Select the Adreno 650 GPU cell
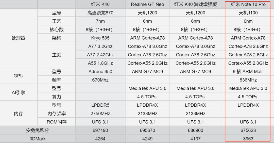This screenshot has width=274, height=143. click(x=100, y=72)
